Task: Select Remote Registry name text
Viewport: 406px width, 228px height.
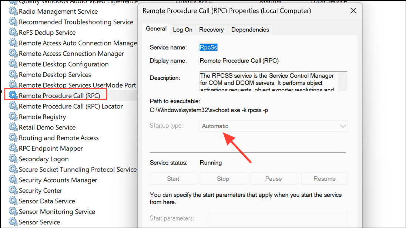Action: coord(43,117)
